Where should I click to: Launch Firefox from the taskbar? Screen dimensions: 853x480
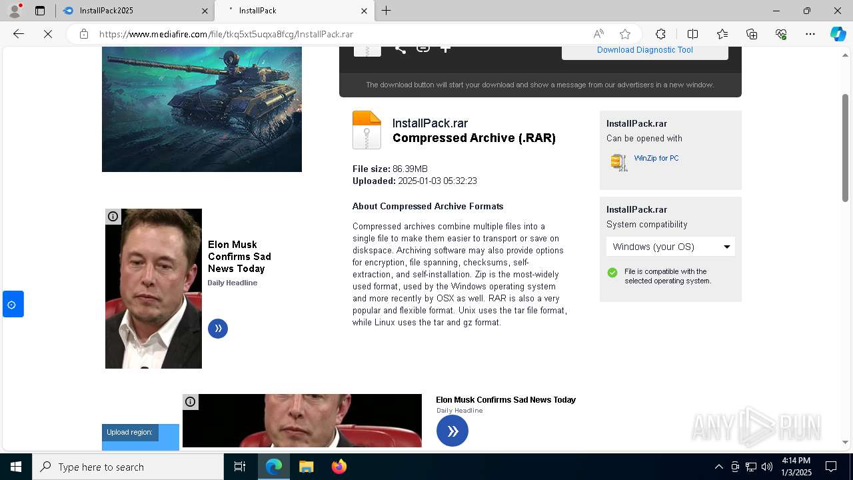339,467
